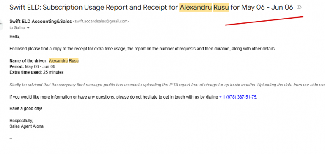Click 'Period:' May 06 - Jun 06 line
Screen dimensions: 325x154
[x=32, y=67]
